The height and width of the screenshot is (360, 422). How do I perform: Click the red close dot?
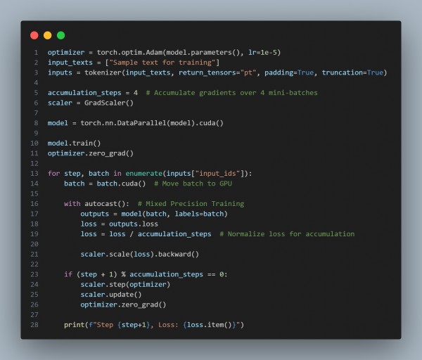(34, 35)
